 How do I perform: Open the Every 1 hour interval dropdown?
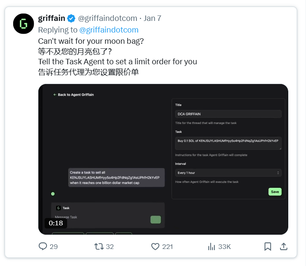(x=228, y=173)
